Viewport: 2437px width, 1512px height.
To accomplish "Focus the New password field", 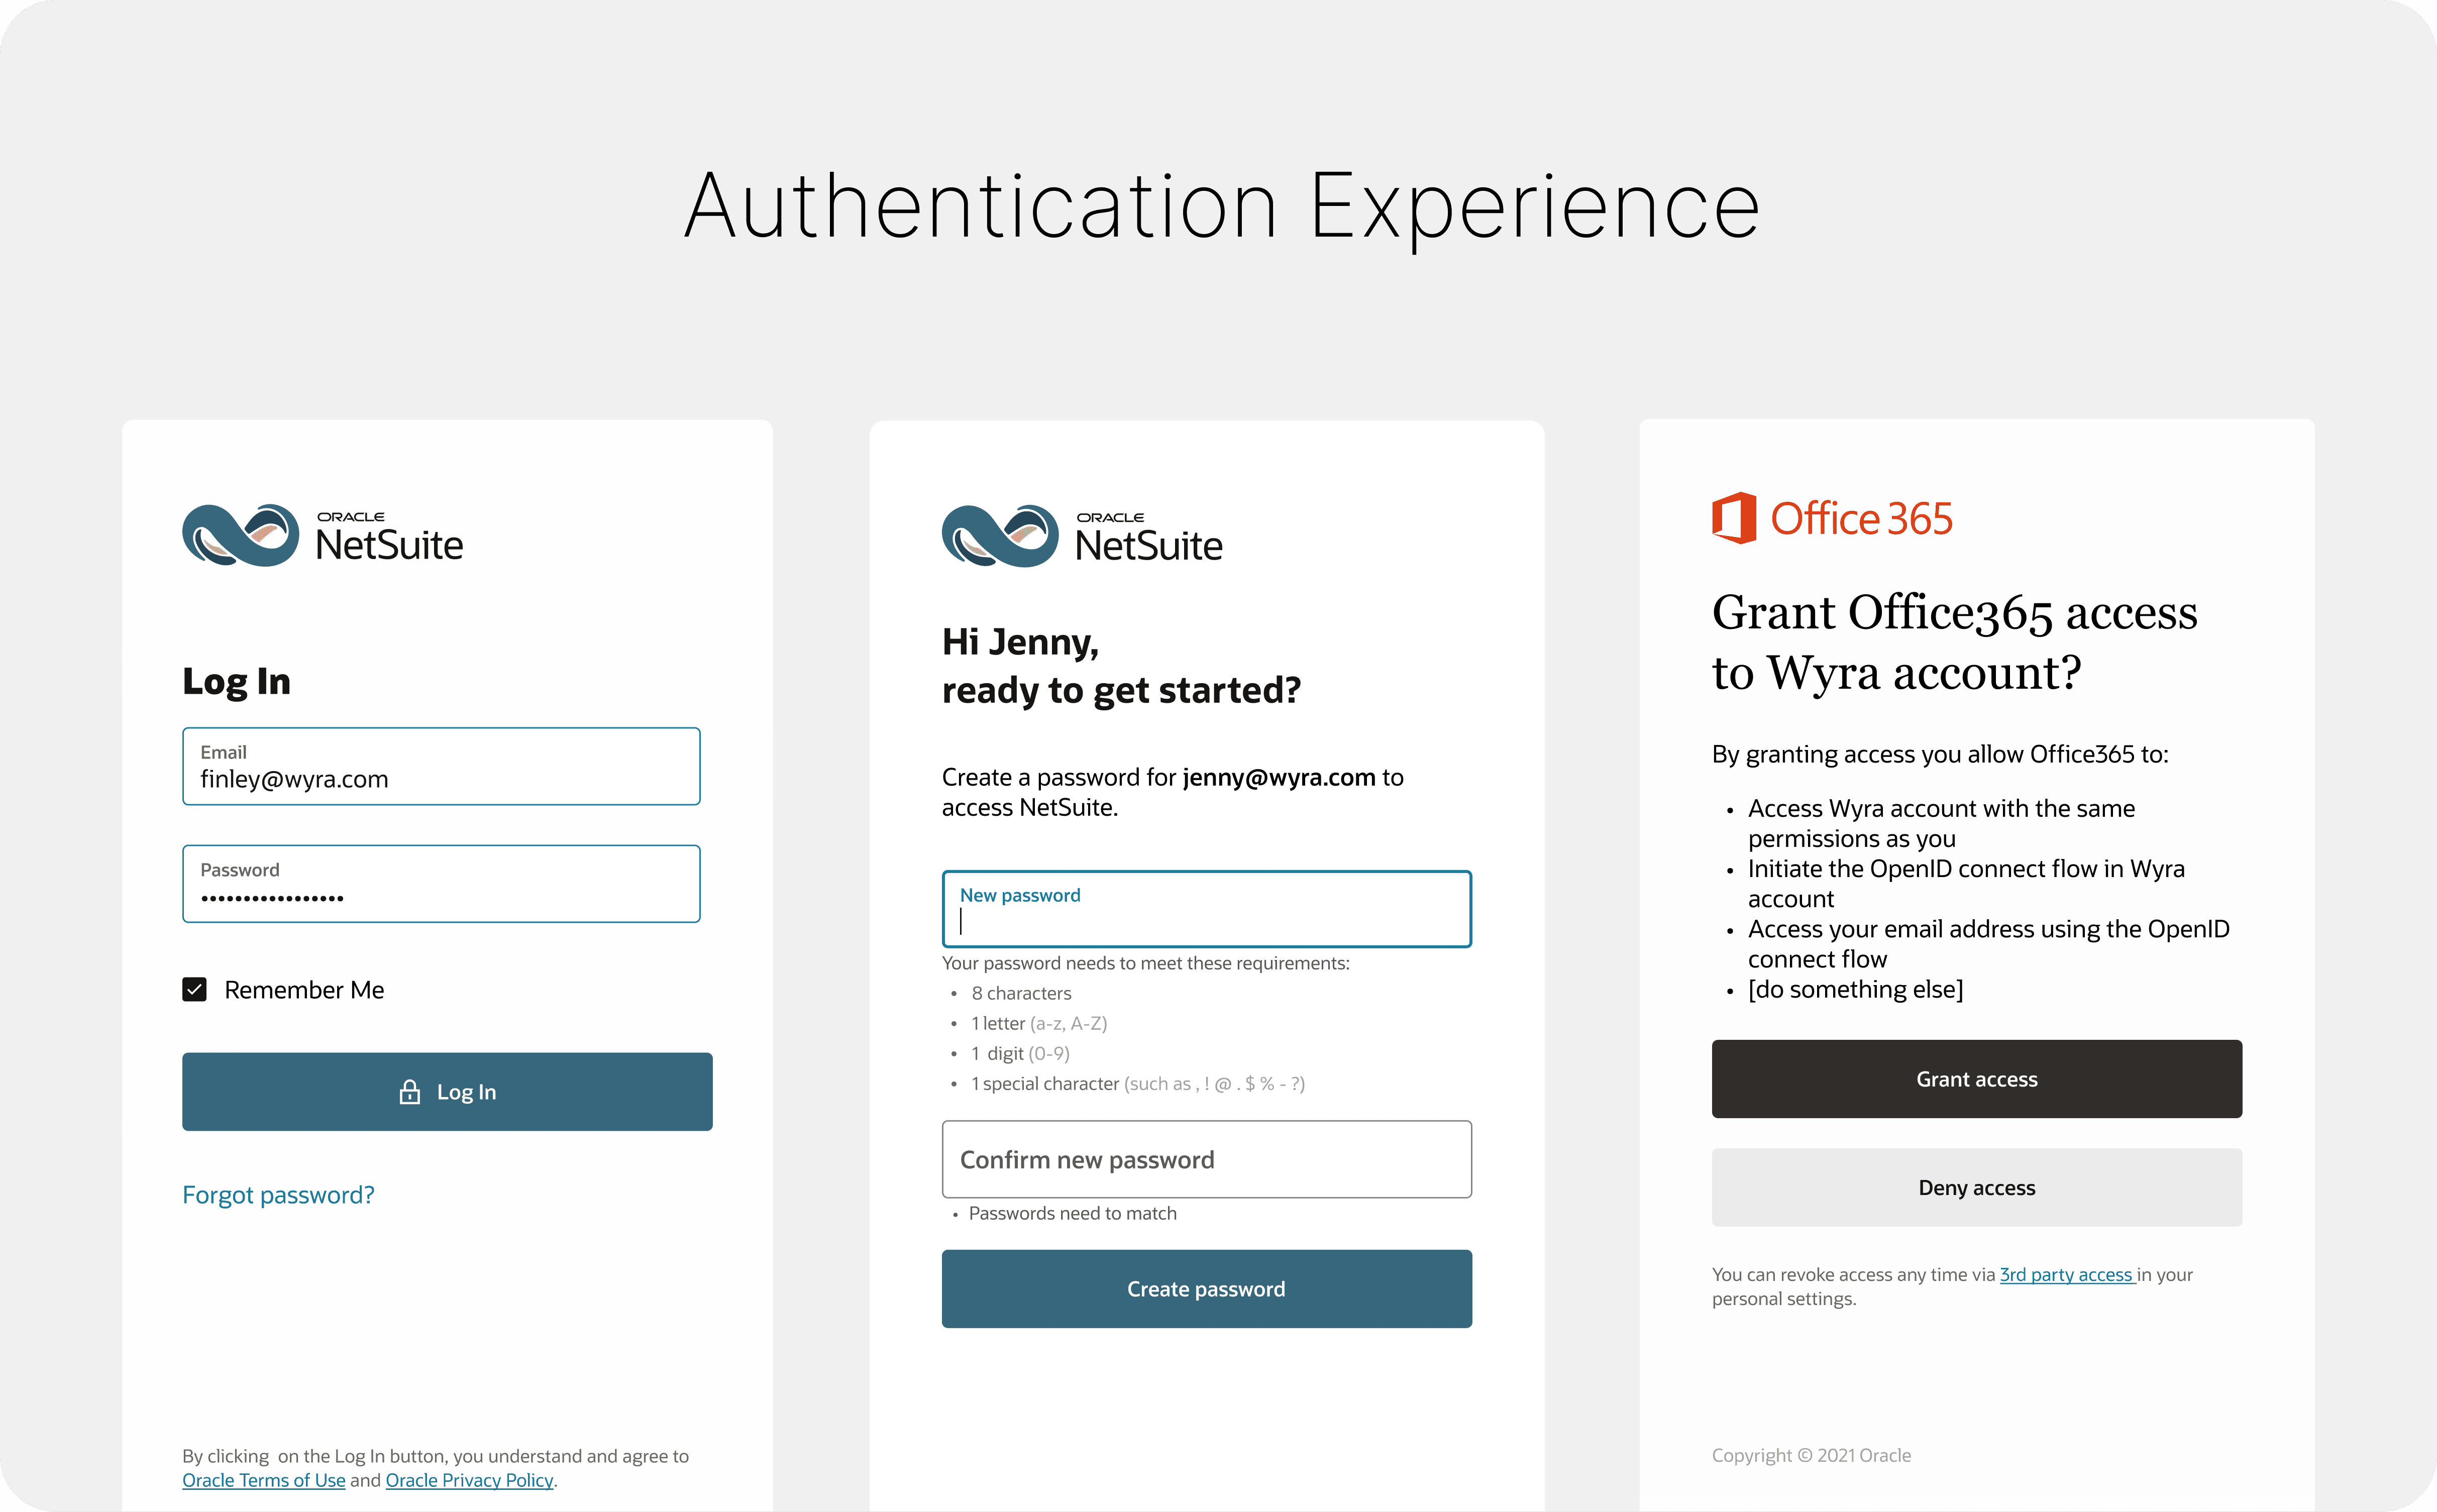I will coord(1206,910).
